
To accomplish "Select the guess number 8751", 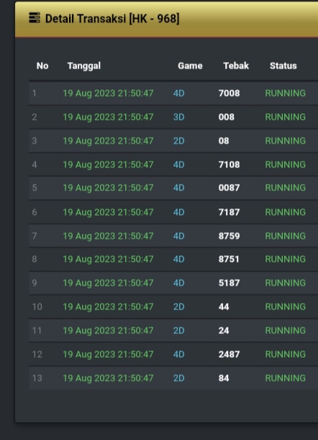I will [229, 259].
